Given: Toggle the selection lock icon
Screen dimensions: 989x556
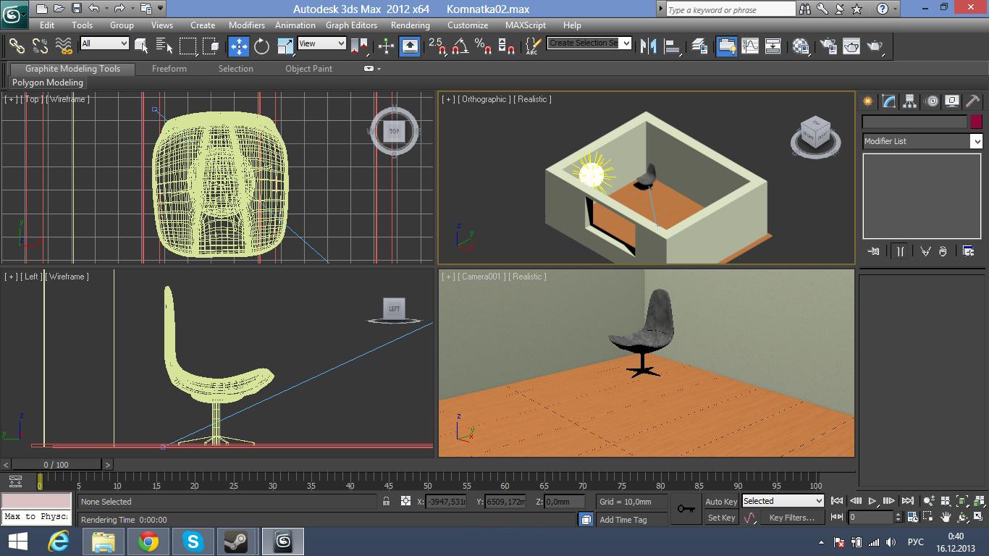Looking at the screenshot, I should tap(387, 501).
